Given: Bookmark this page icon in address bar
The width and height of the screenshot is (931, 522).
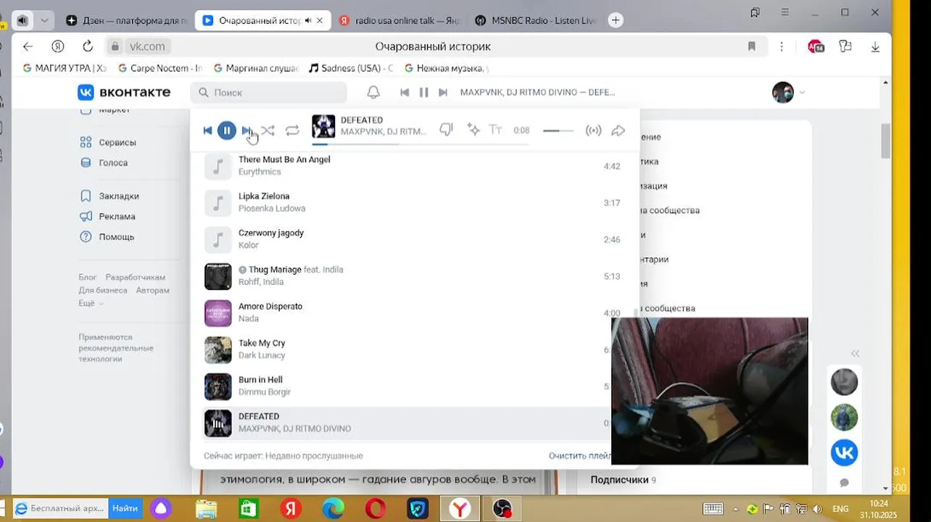Looking at the screenshot, I should click(x=752, y=46).
